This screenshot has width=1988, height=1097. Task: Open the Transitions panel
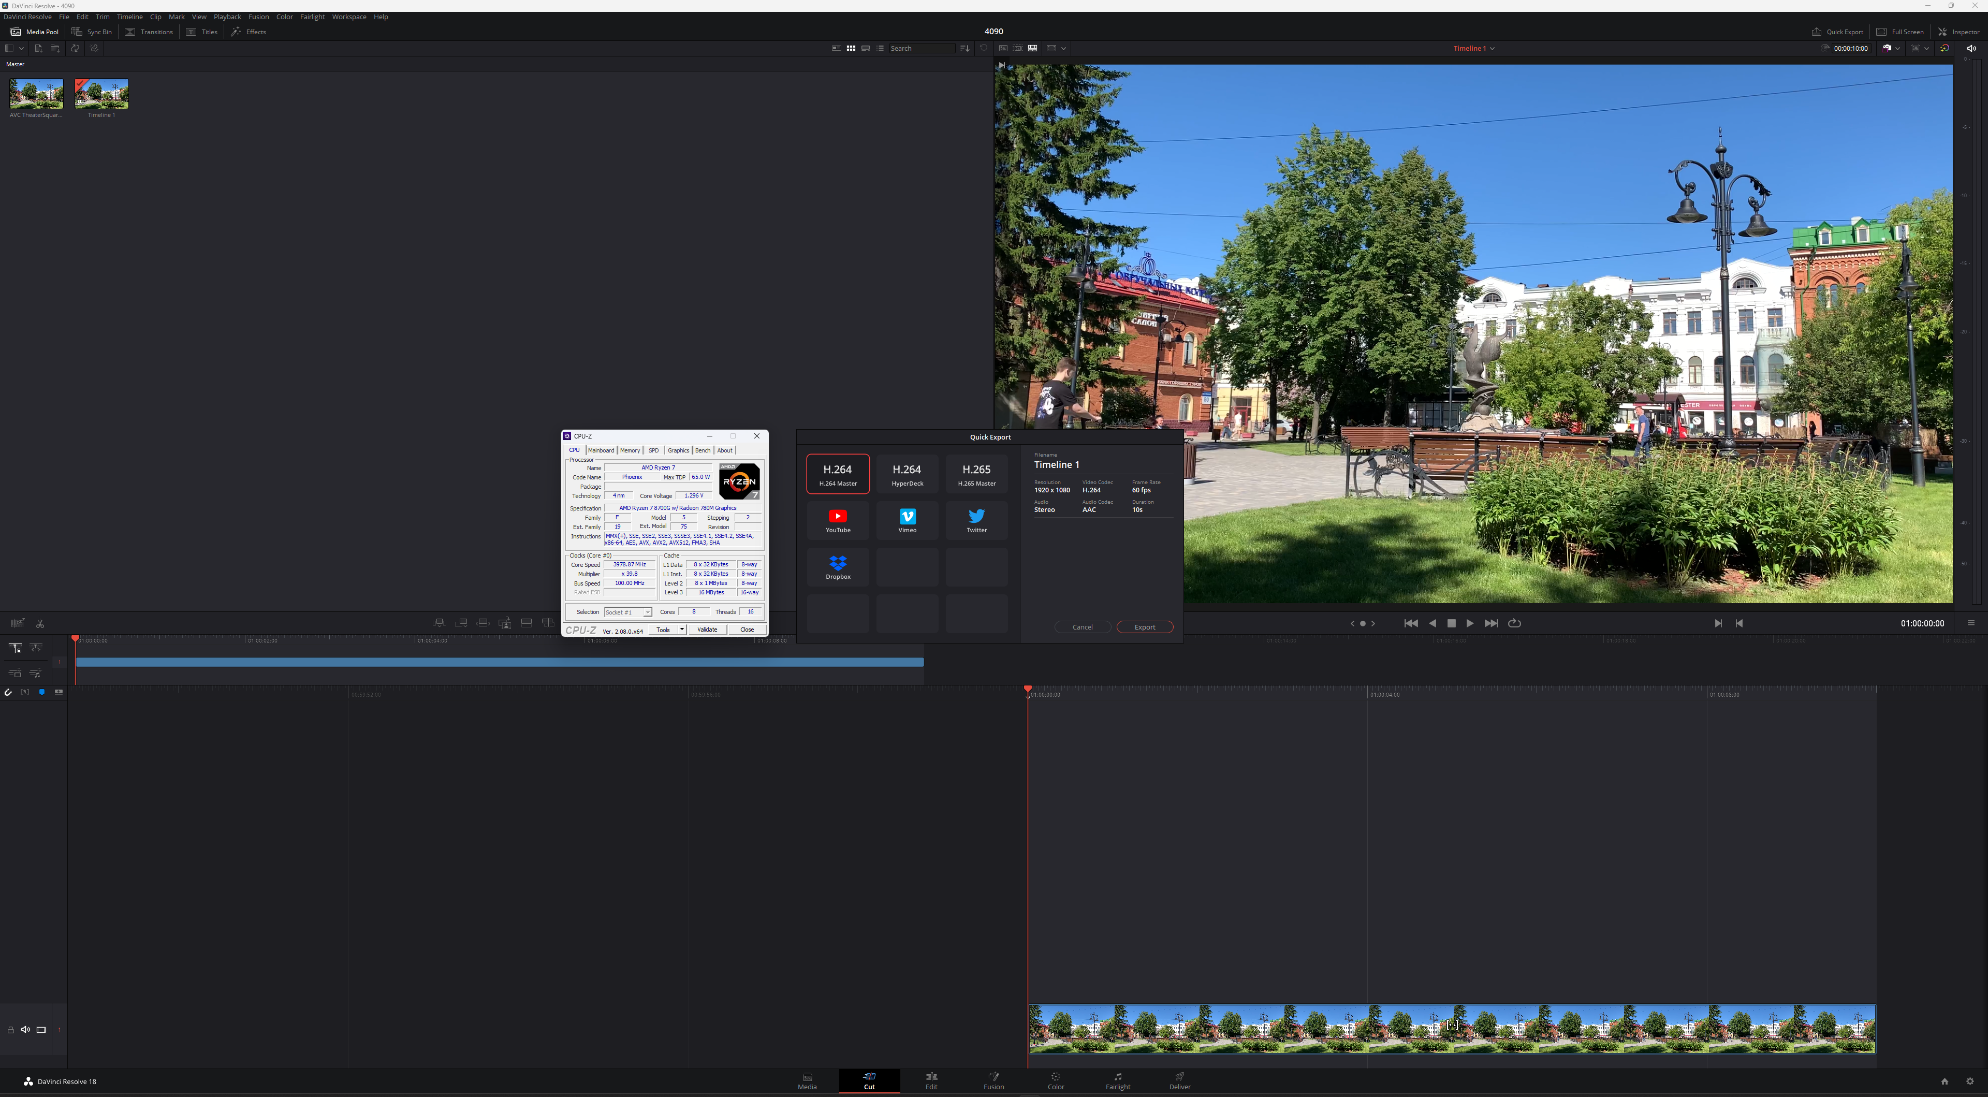[149, 32]
